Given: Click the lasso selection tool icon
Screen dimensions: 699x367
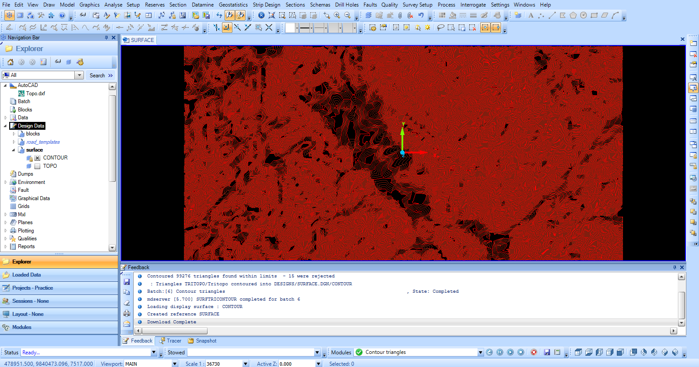Looking at the screenshot, I should [x=440, y=28].
